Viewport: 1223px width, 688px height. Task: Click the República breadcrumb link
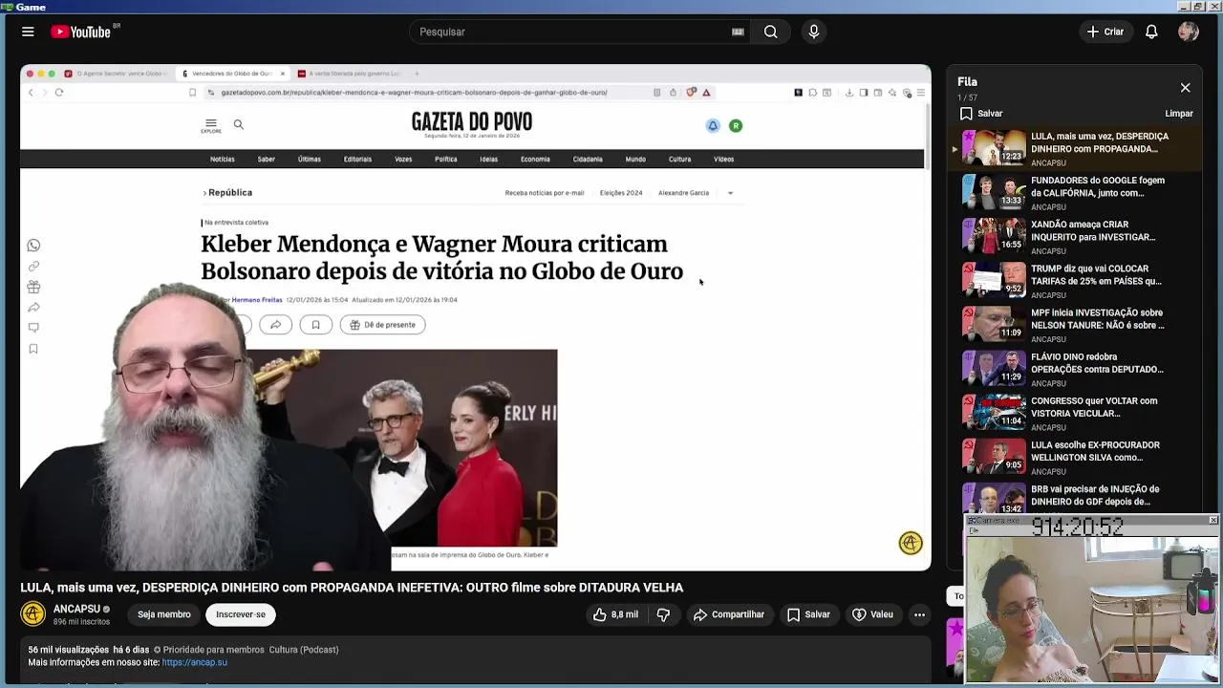[230, 193]
